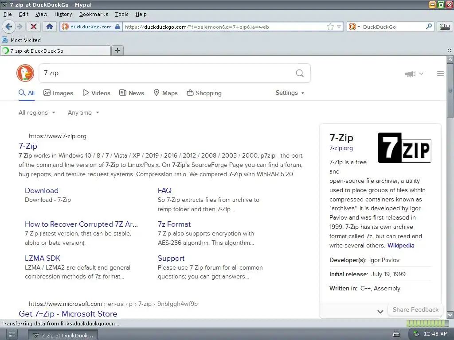
Task: Open the taskbar start menu icon
Action: [x=12, y=335]
